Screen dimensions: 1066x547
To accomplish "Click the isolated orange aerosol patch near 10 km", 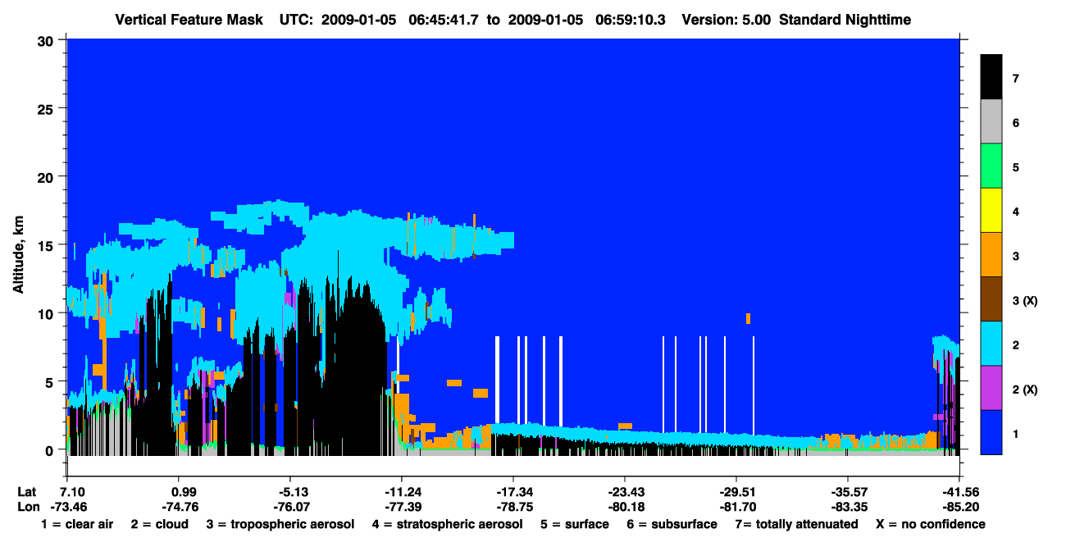I will click(748, 318).
